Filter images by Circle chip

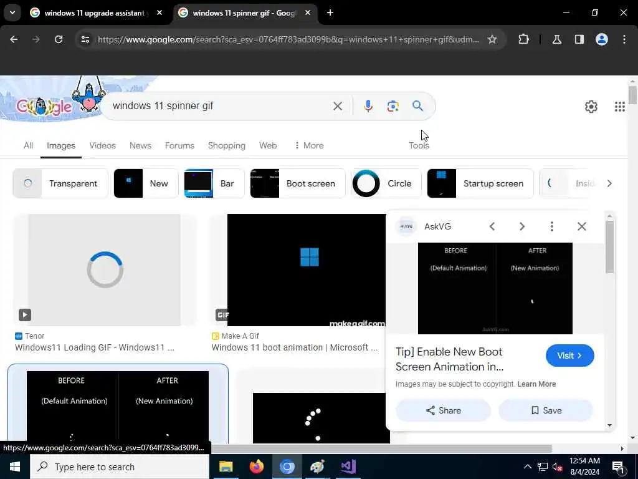[x=386, y=183]
